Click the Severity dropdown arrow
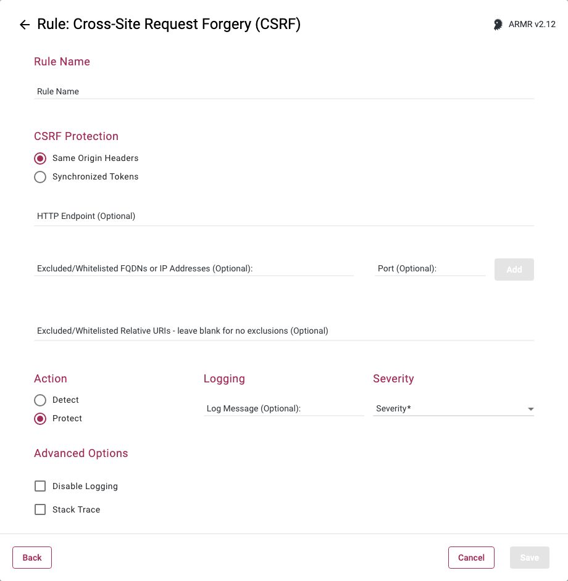 pyautogui.click(x=530, y=409)
